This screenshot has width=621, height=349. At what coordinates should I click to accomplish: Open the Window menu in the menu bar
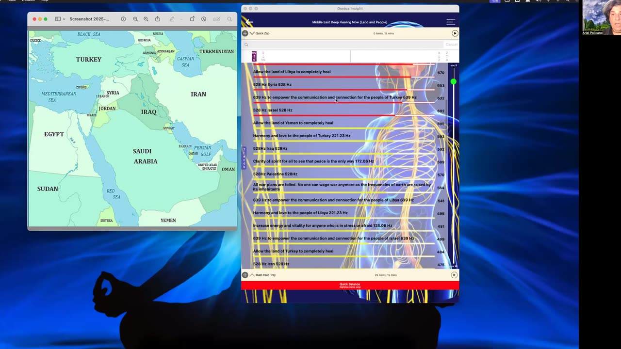[x=28, y=0]
